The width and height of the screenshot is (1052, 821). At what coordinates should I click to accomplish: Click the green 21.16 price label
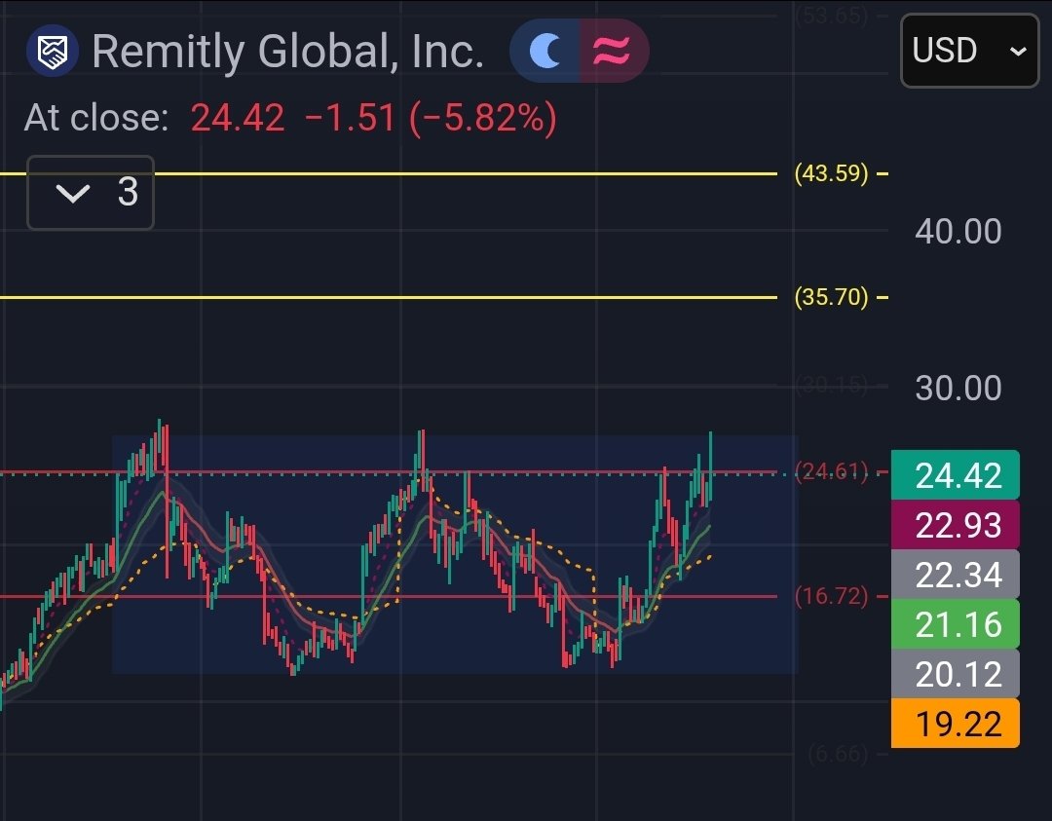tap(956, 624)
